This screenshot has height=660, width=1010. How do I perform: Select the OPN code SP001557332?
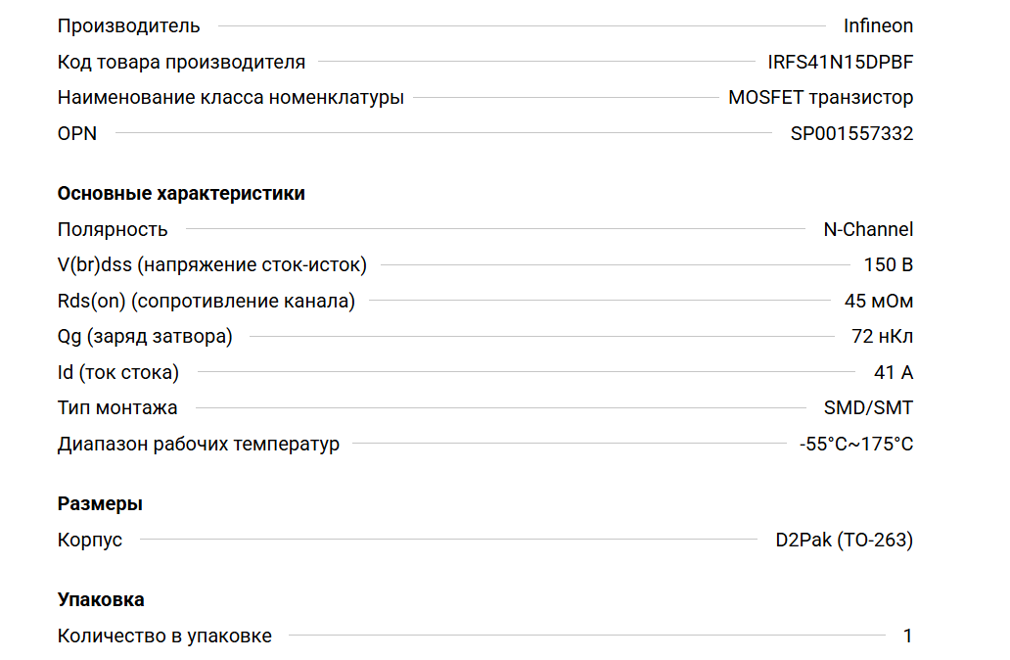tap(851, 134)
